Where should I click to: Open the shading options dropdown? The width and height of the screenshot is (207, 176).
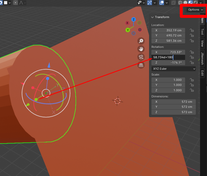click(x=201, y=3)
